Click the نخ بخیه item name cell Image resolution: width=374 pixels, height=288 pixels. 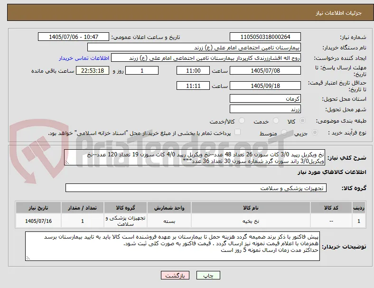click(251, 221)
